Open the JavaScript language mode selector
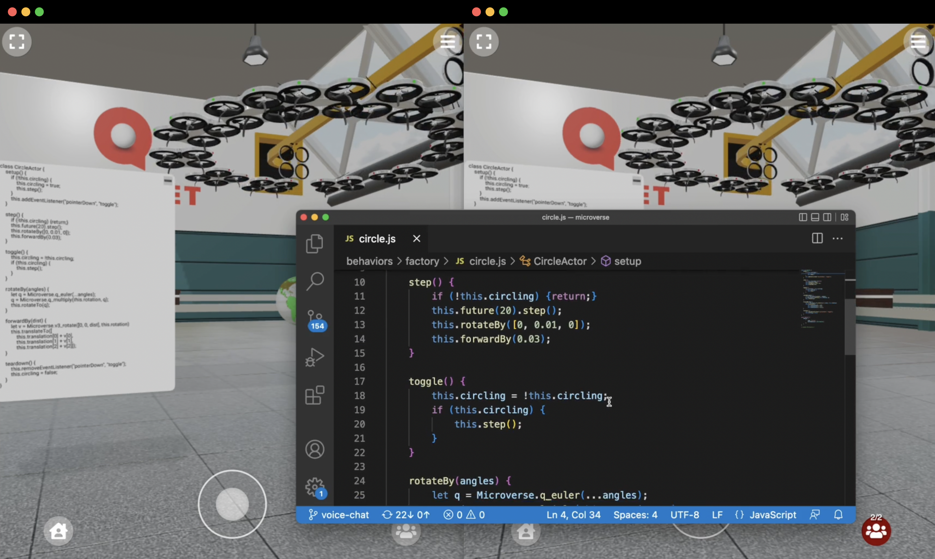The width and height of the screenshot is (935, 559). (x=772, y=515)
